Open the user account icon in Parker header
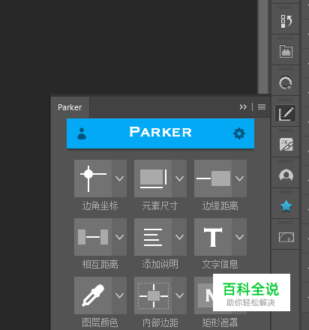Viewport: 309px width, 330px height. tap(82, 133)
